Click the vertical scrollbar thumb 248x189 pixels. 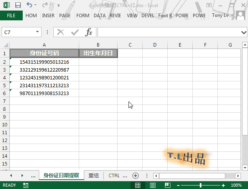(245, 92)
